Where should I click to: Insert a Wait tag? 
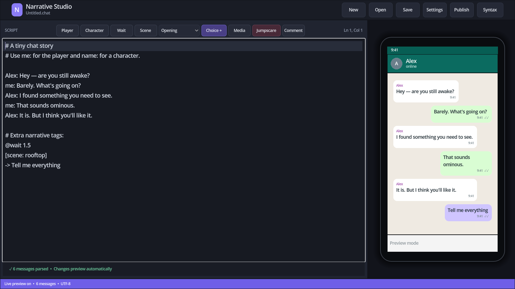[121, 31]
